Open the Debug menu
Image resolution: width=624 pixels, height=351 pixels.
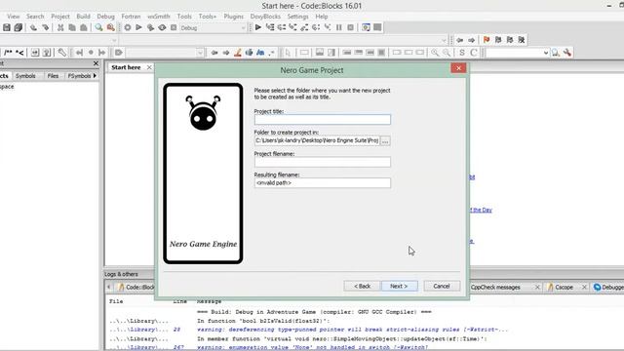(105, 17)
